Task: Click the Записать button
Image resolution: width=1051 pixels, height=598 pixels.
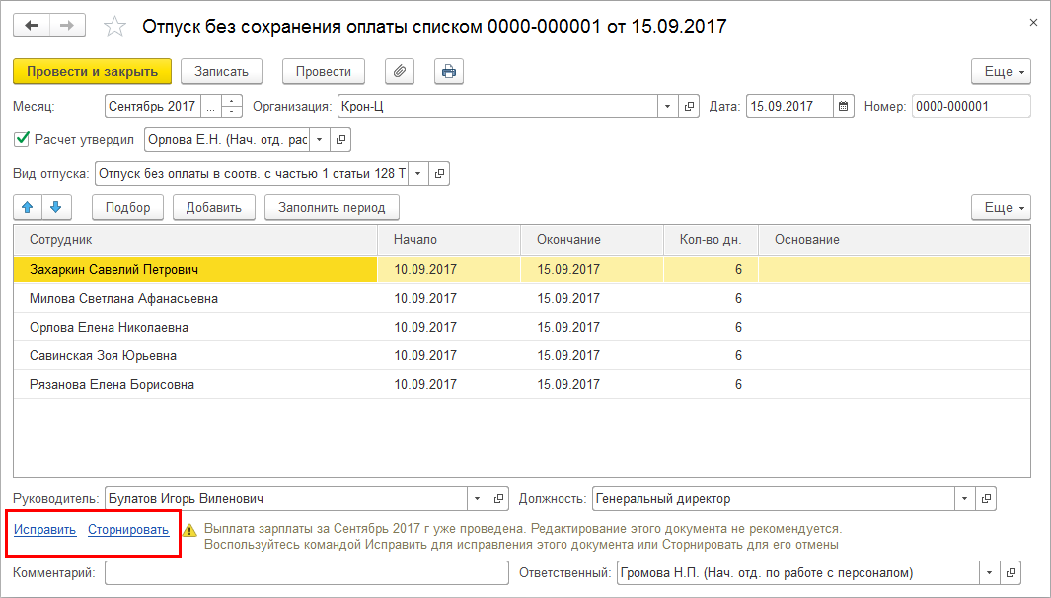Action: [x=221, y=72]
